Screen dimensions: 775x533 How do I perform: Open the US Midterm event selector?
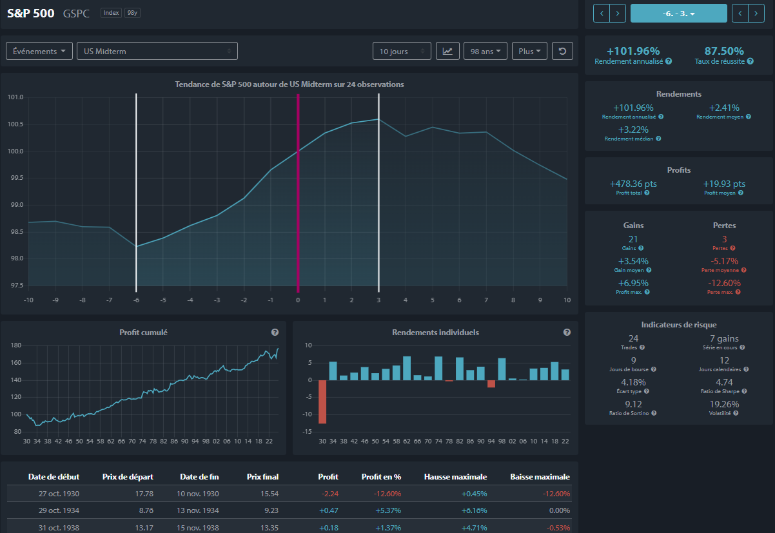[157, 51]
